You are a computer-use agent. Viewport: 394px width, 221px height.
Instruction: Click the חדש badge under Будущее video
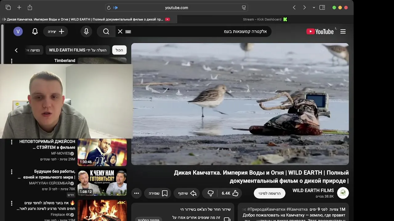click(x=71, y=195)
